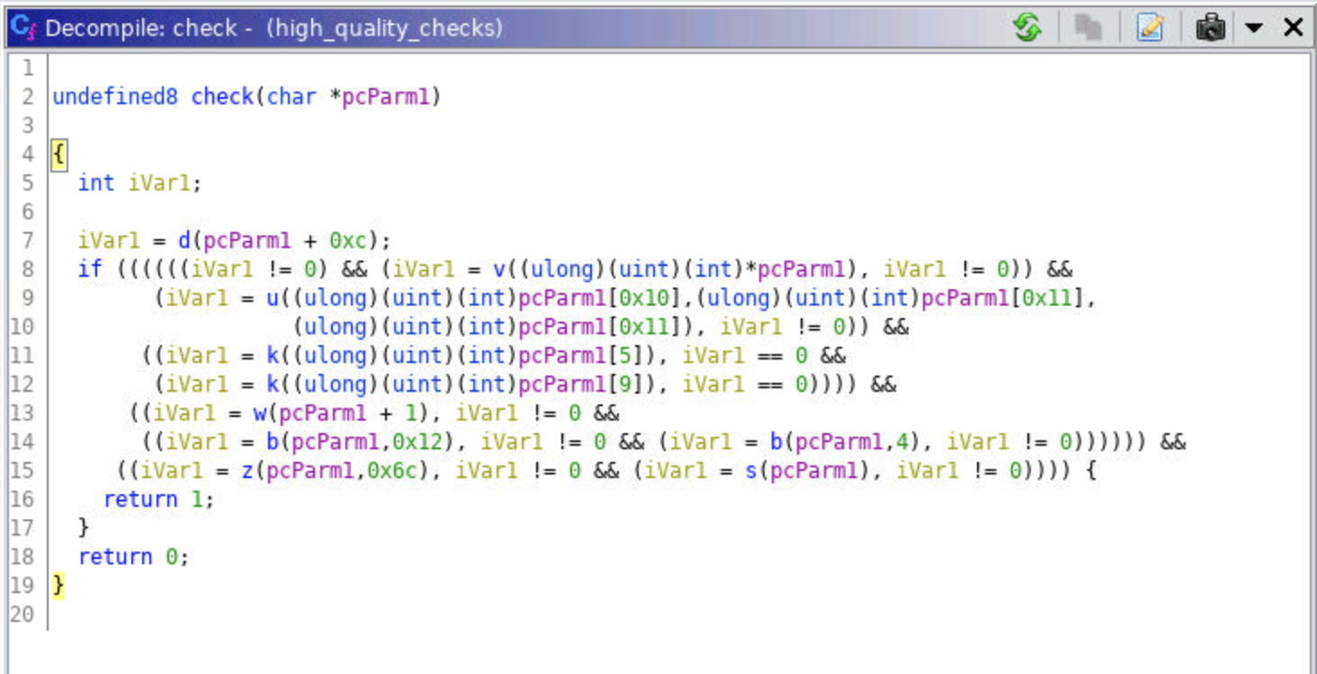This screenshot has width=1317, height=674.
Task: Take a snapshot with the camera icon
Action: click(x=1211, y=28)
